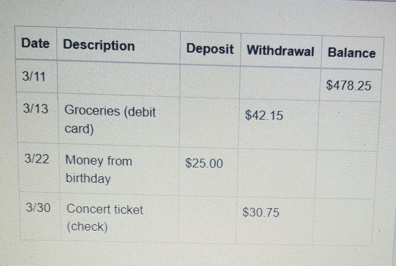Click the empty balance cell for 3/22
This screenshot has width=396, height=266.
tap(346, 175)
